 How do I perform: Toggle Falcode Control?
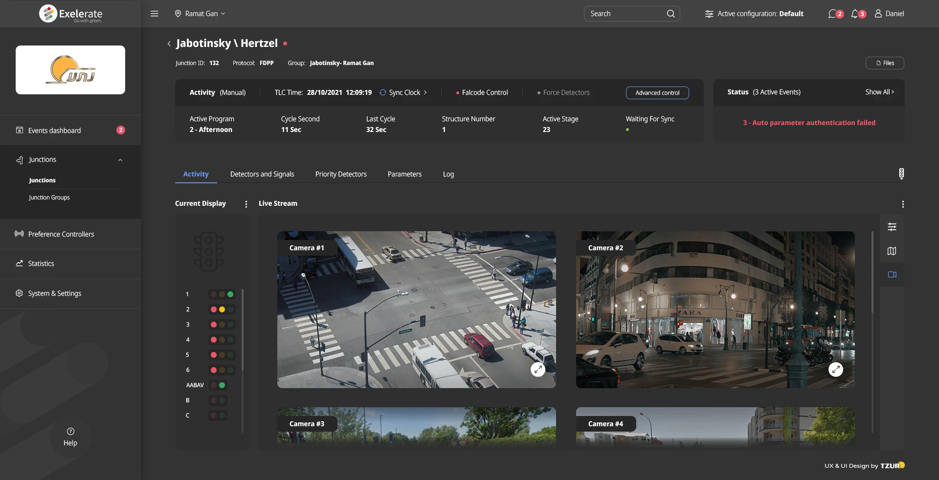482,92
